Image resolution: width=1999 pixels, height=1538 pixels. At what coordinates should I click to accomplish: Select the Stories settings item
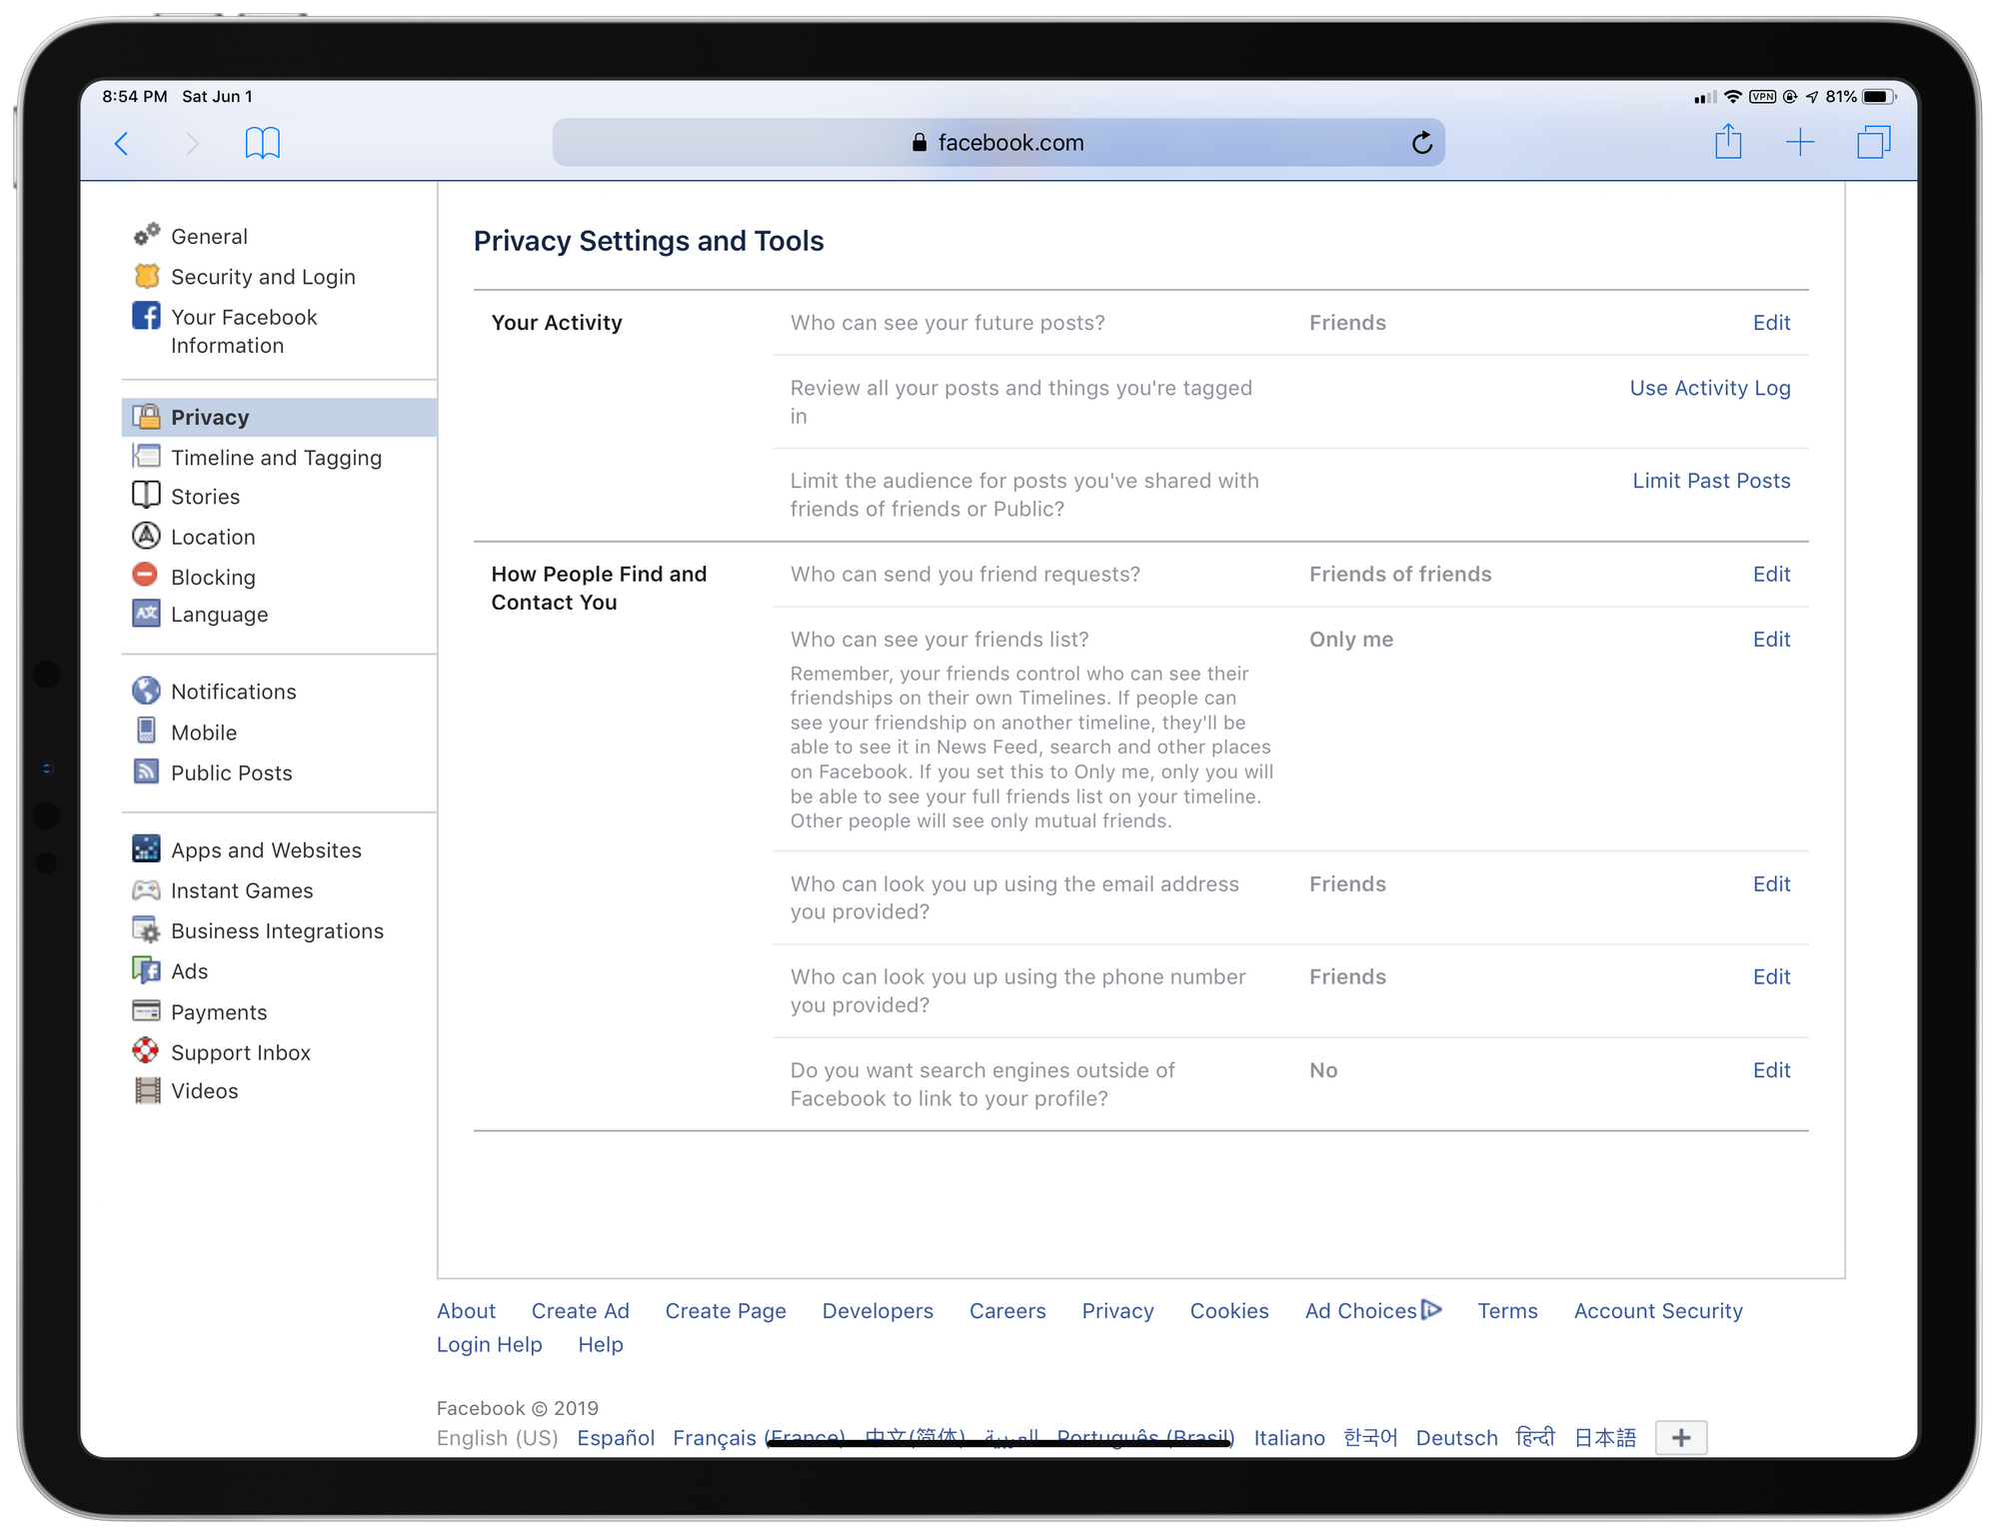coord(205,497)
